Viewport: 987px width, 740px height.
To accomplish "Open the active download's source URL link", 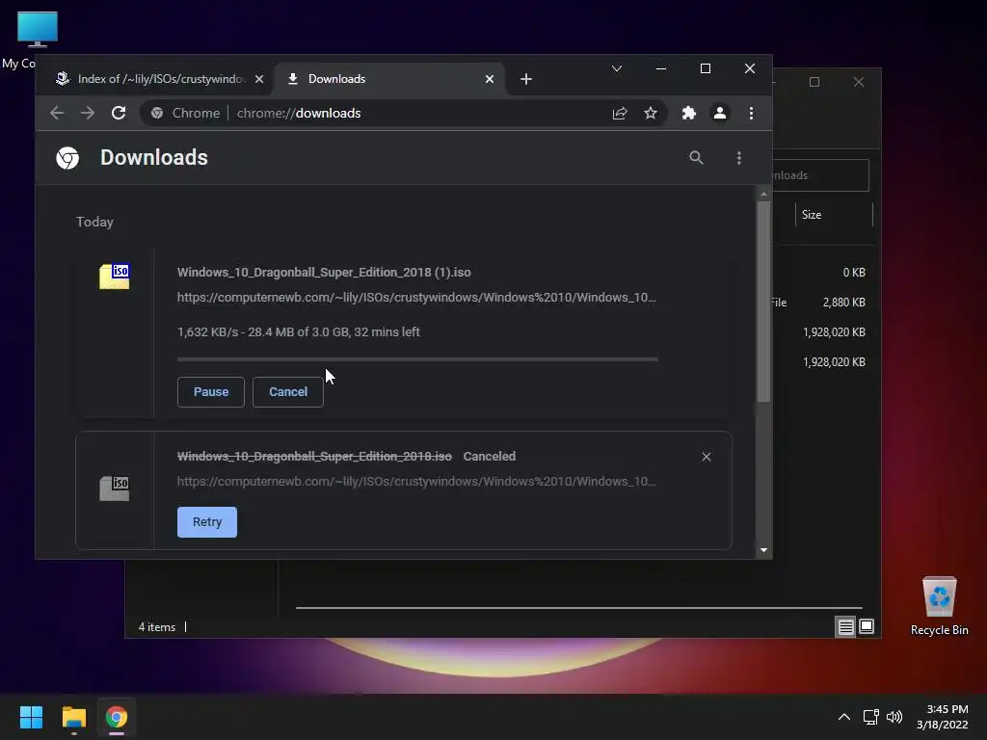I will pyautogui.click(x=416, y=298).
